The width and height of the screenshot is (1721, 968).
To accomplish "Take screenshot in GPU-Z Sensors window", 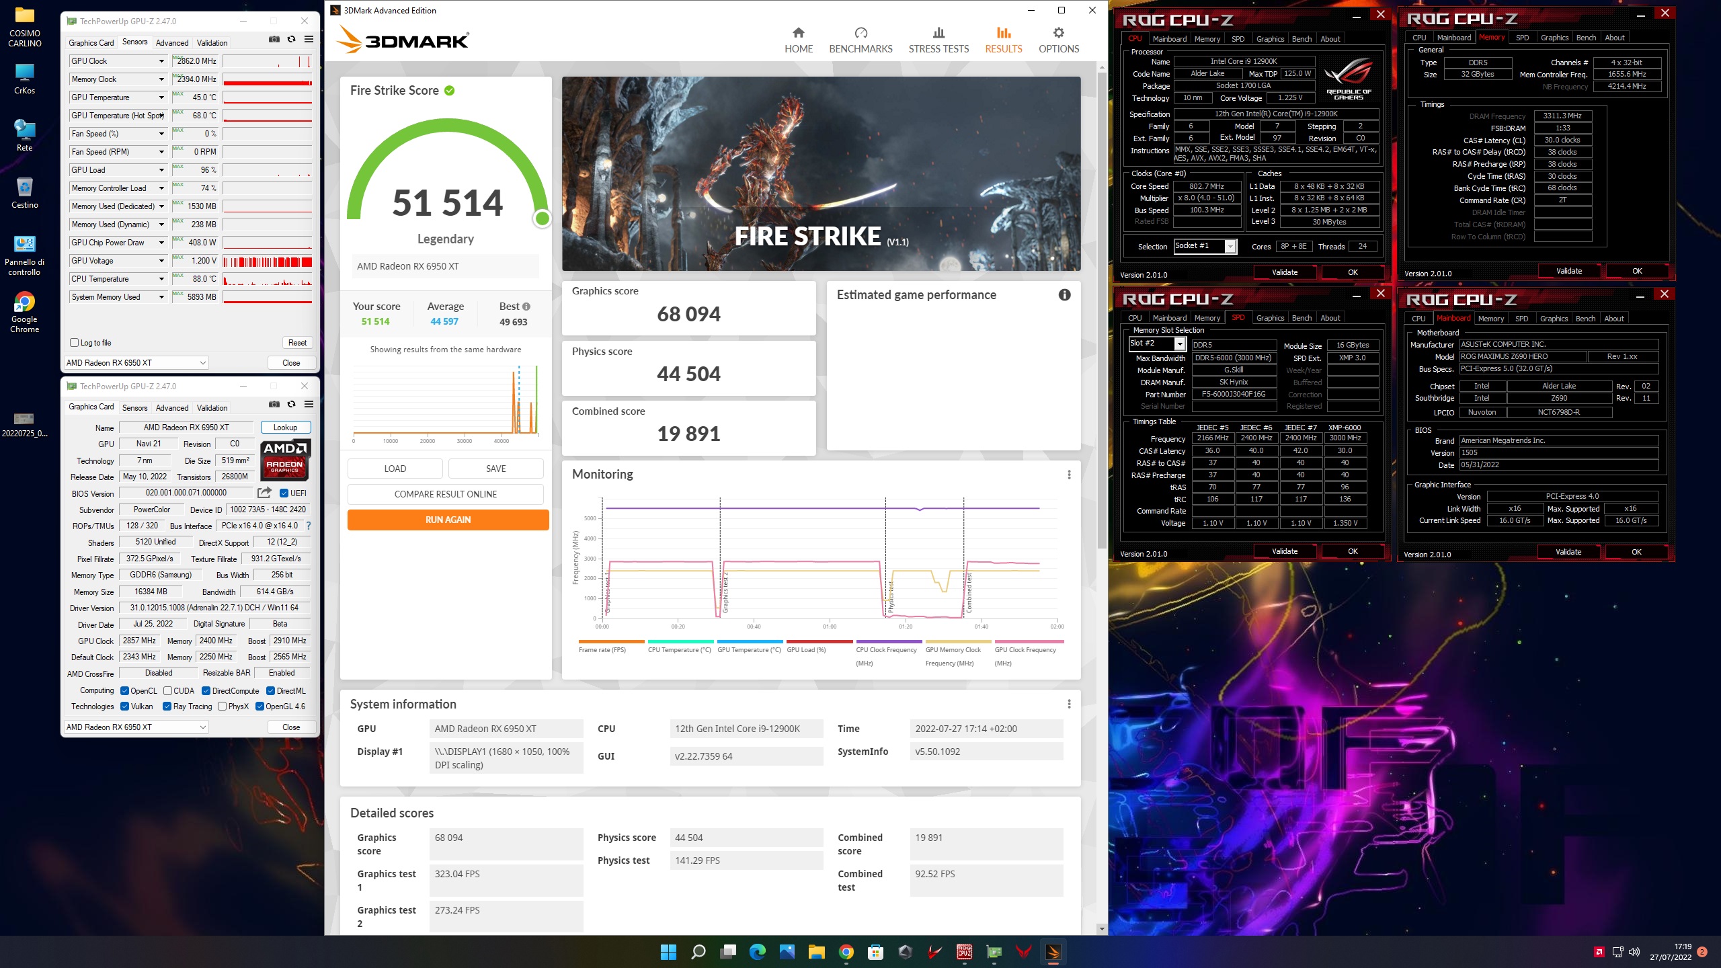I will pyautogui.click(x=274, y=40).
